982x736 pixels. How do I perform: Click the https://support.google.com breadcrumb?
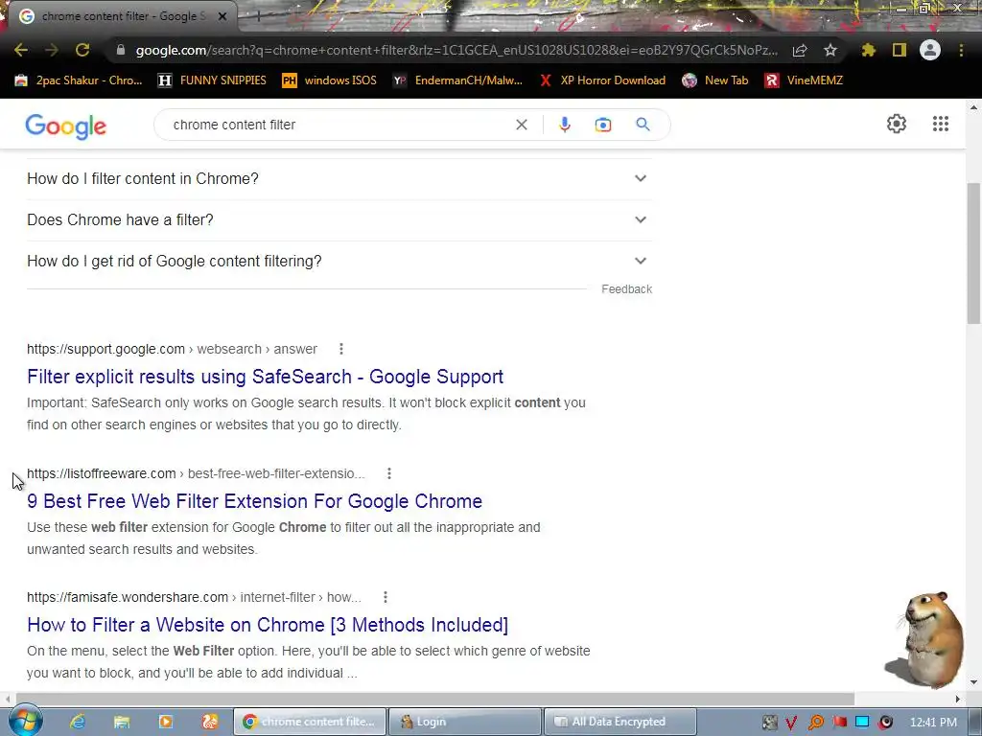(105, 349)
